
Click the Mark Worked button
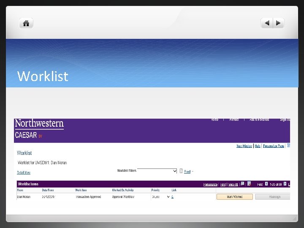235,197
